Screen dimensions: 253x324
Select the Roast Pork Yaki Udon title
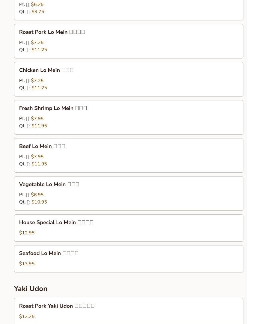coord(57,306)
